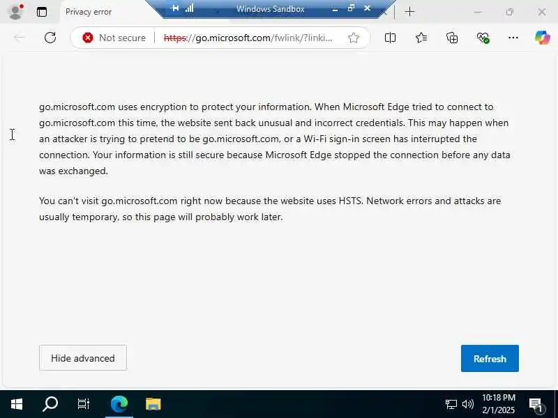This screenshot has height=418, width=558.
Task: Open File Explorer from the taskbar
Action: pyautogui.click(x=153, y=404)
